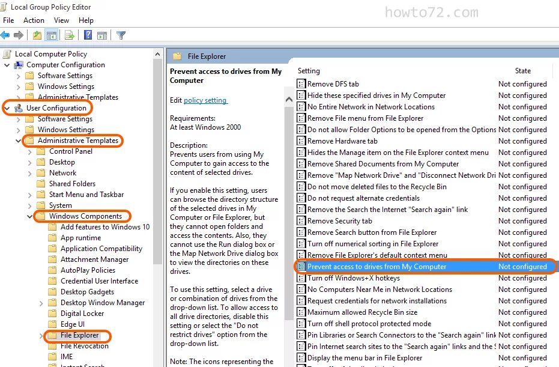This screenshot has width=559, height=367.
Task: Click the Computer Configuration icon
Action: (x=19, y=65)
